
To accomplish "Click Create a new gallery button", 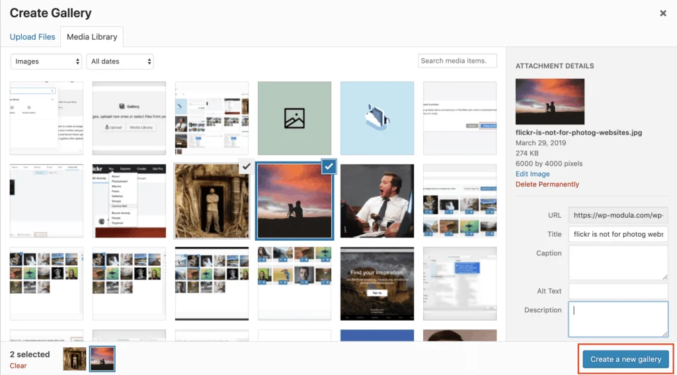I will coord(625,359).
